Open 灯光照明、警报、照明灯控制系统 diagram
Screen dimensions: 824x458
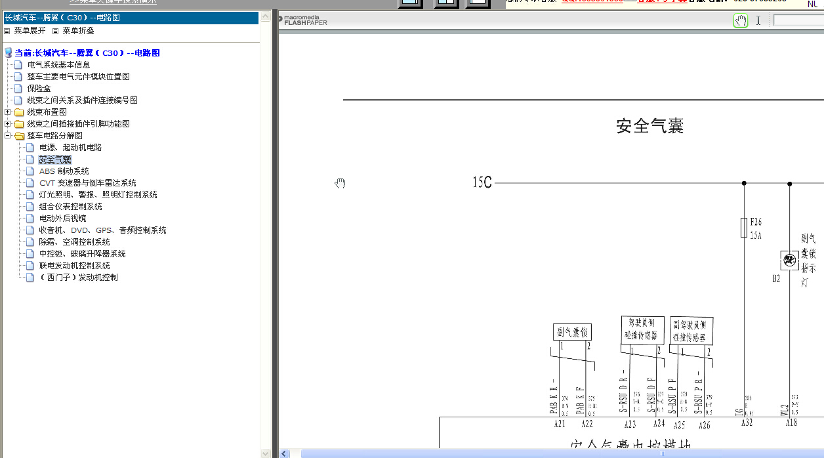pyautogui.click(x=98, y=195)
